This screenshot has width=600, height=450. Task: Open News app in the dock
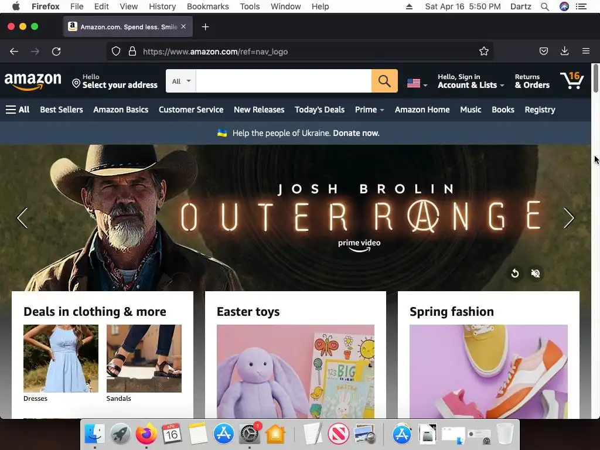coord(338,434)
